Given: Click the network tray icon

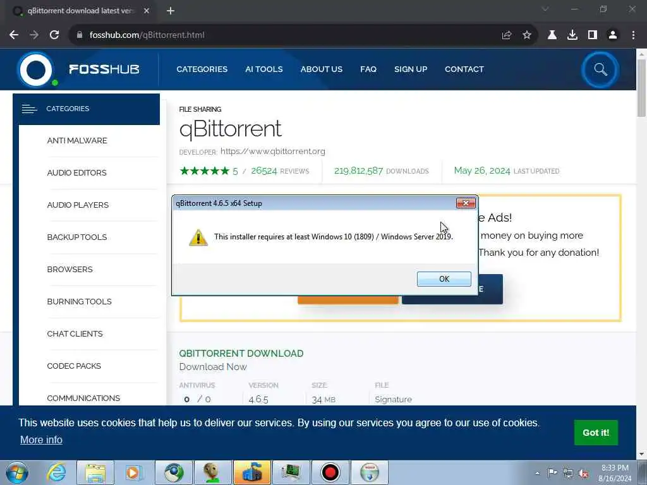Looking at the screenshot, I should coord(568,473).
